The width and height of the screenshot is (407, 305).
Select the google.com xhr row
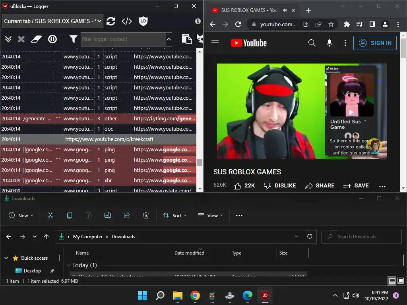pyautogui.click(x=98, y=181)
